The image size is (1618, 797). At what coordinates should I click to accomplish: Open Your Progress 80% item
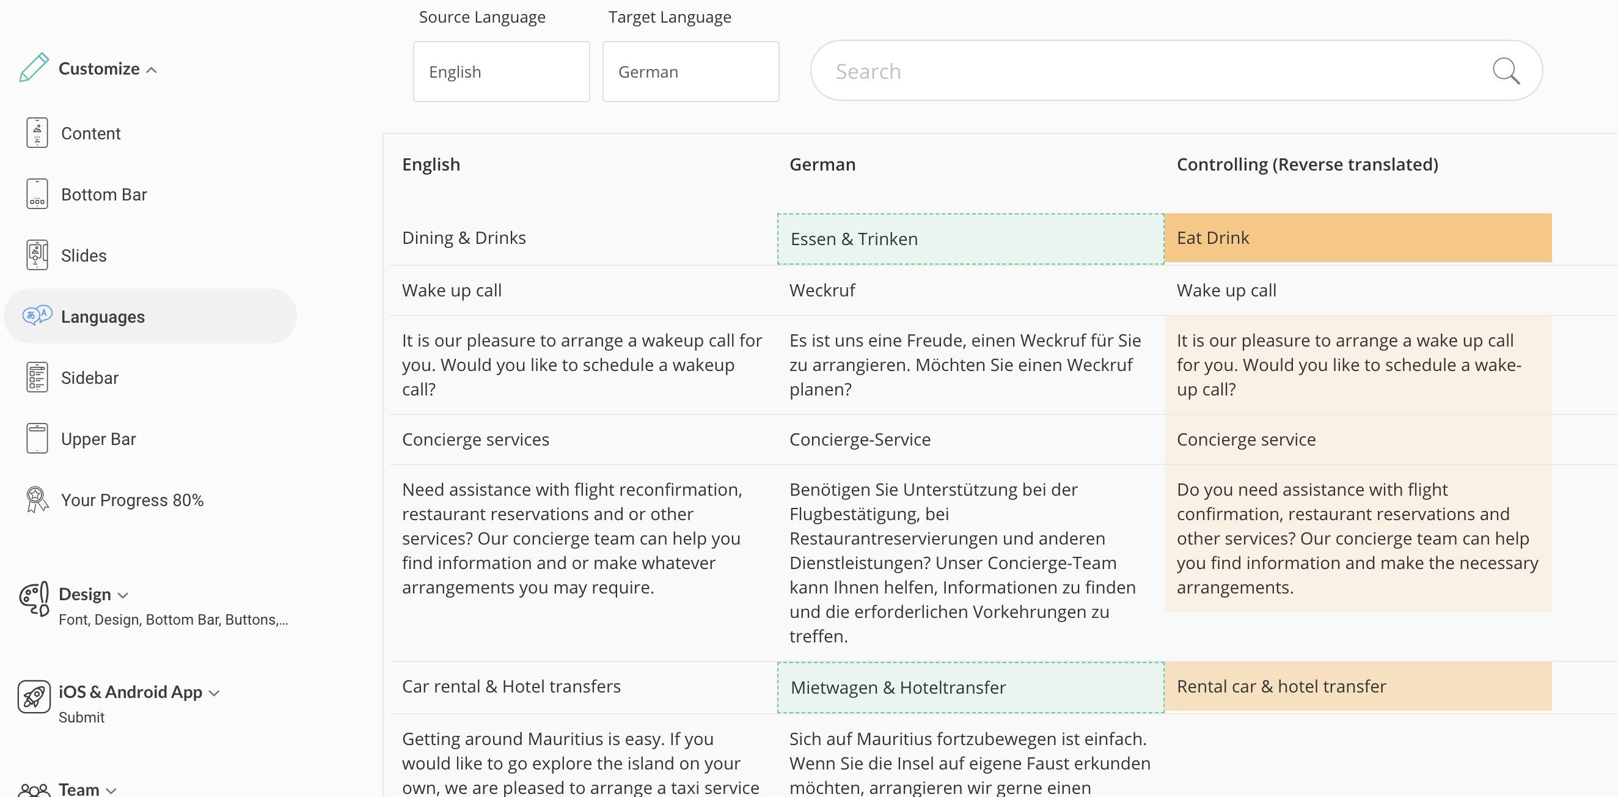tap(132, 500)
